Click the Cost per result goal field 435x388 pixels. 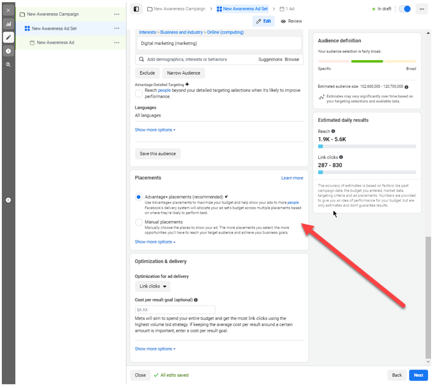175,310
